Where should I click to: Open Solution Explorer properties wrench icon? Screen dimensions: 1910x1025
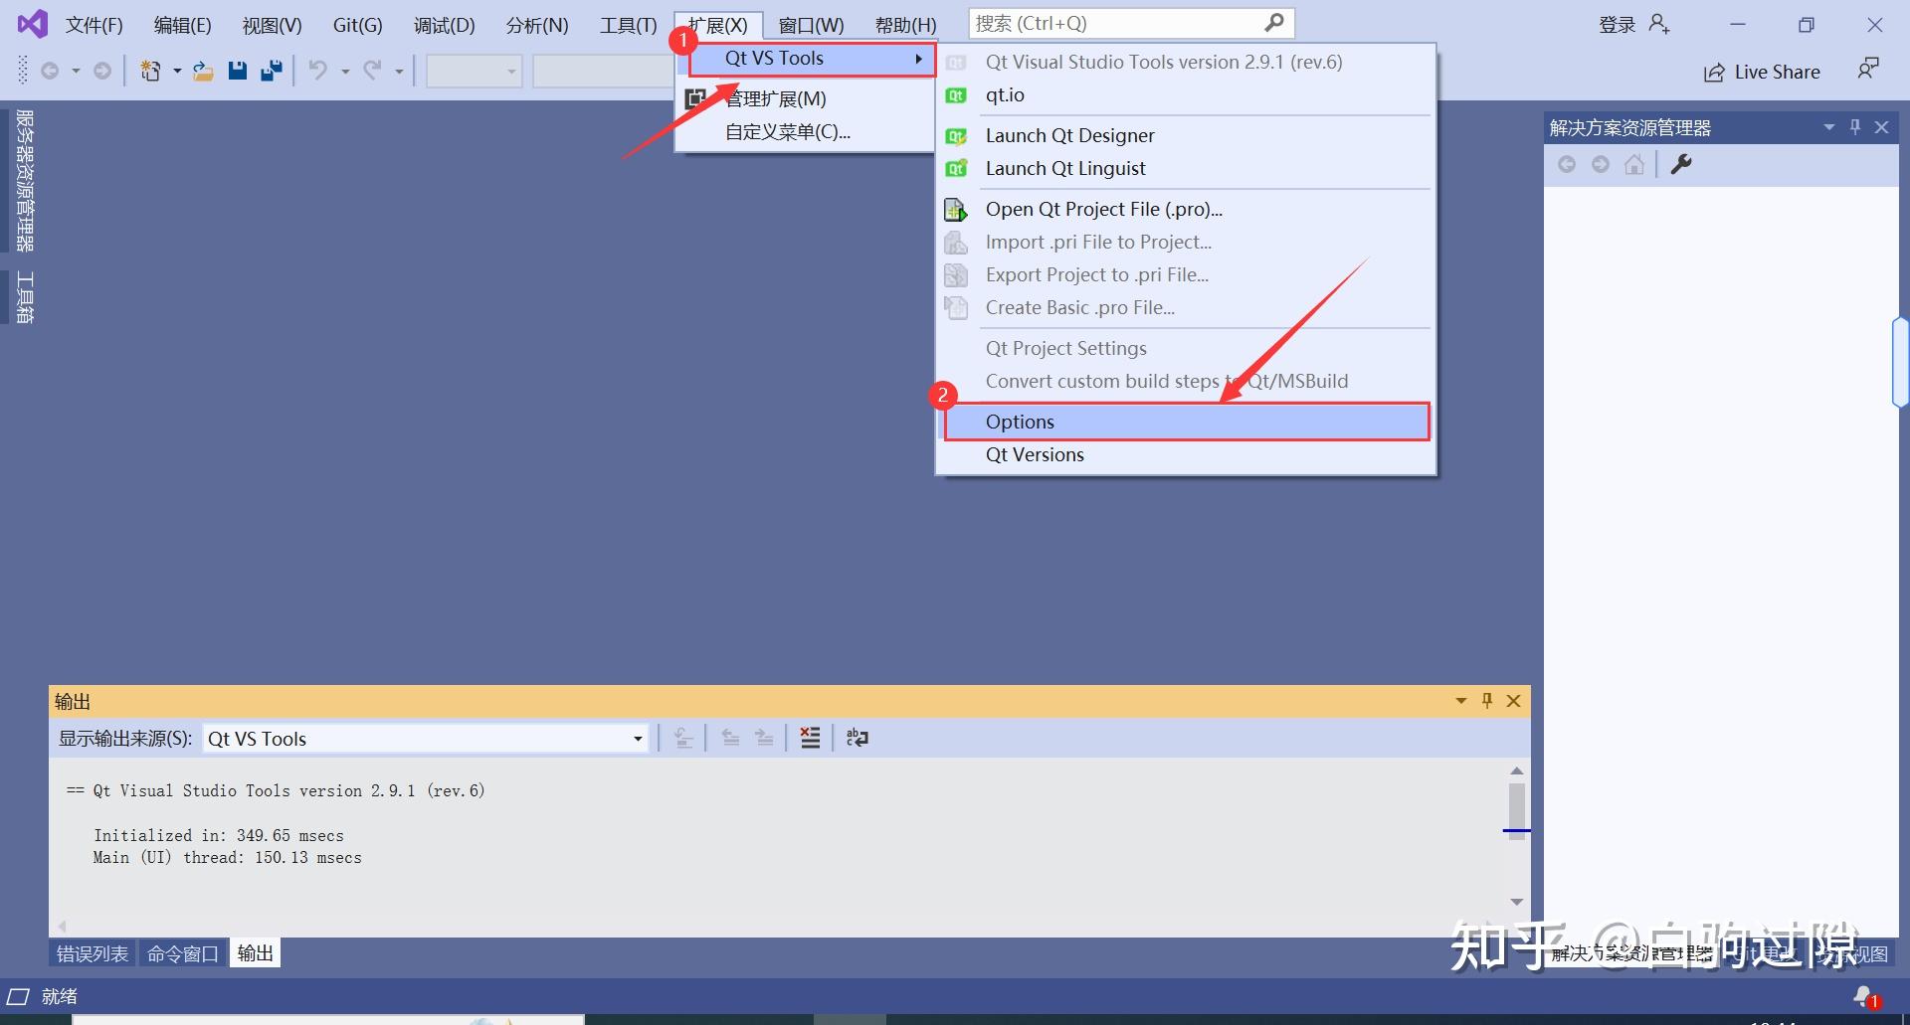pos(1681,164)
